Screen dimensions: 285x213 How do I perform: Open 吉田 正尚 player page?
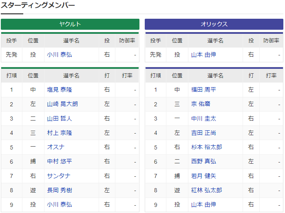tap(203, 133)
